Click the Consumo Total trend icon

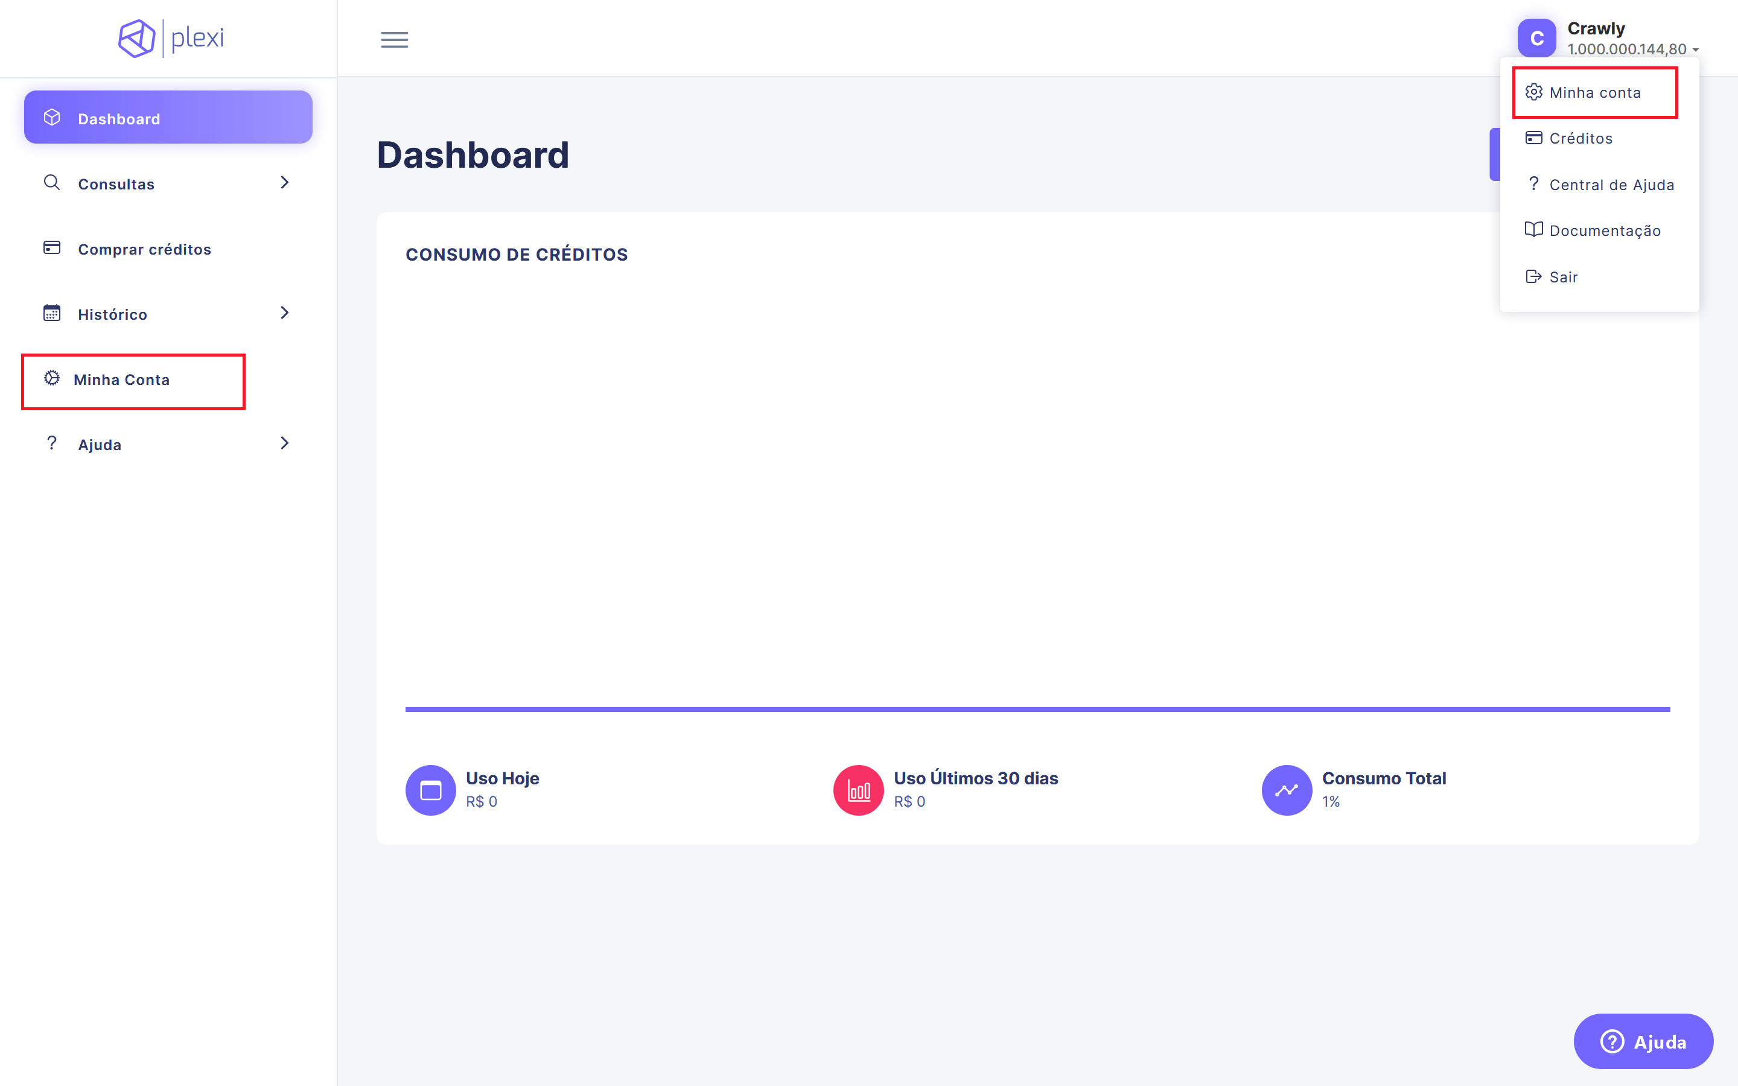pyautogui.click(x=1287, y=790)
